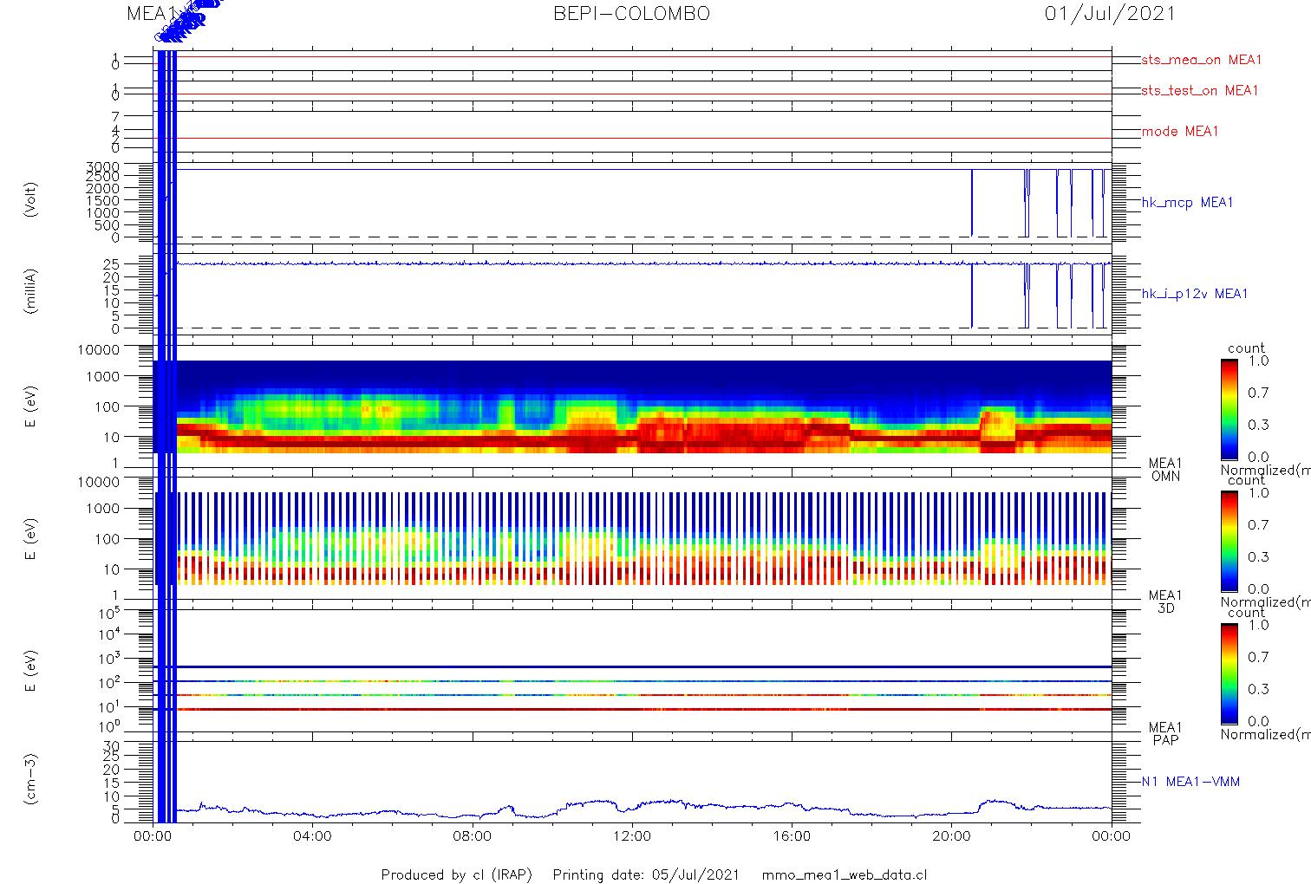Click the E (eV) label of the PAP panel
The image size is (1311, 884).
(31, 670)
